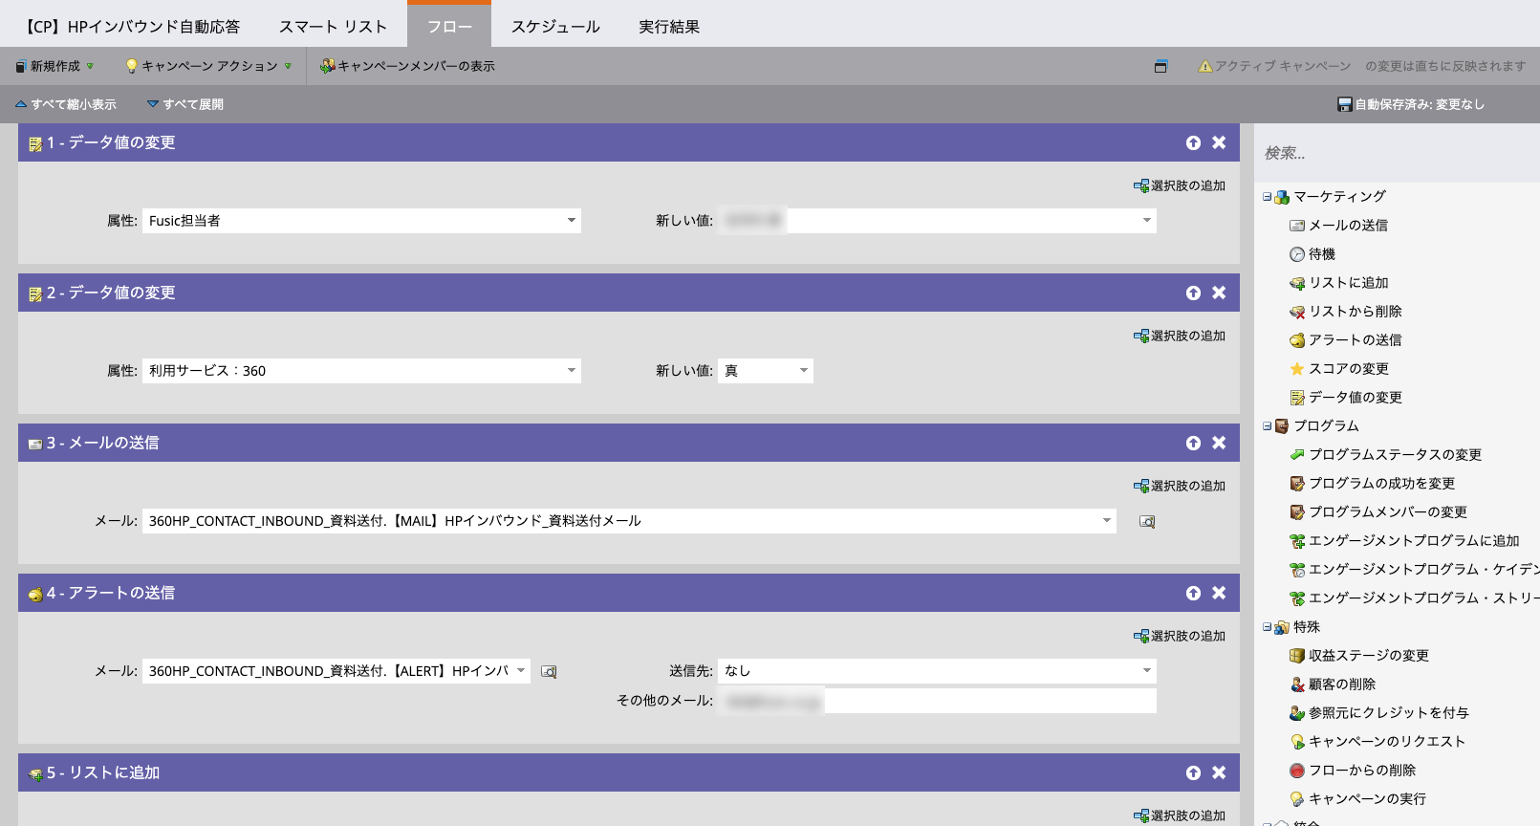Click the flow action search field

tap(1396, 153)
